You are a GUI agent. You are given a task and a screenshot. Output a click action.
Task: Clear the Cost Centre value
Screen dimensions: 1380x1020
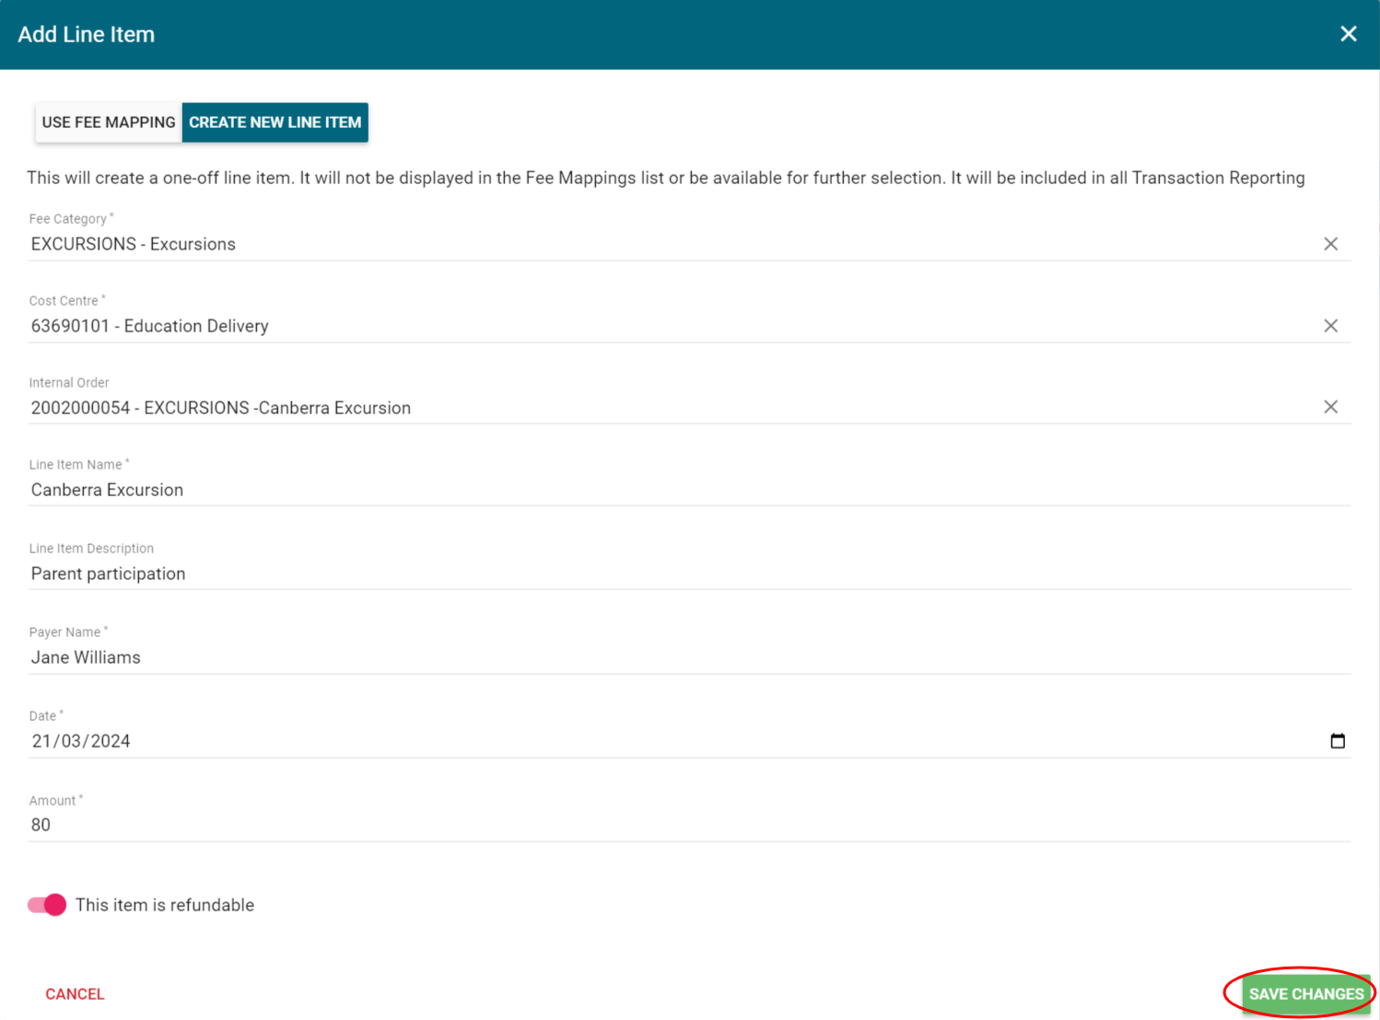1330,326
